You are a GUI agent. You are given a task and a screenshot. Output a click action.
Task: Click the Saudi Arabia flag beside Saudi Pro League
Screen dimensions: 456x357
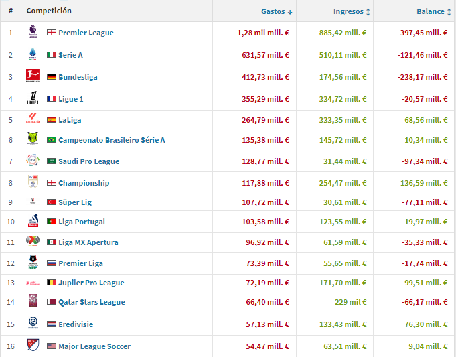click(x=52, y=161)
